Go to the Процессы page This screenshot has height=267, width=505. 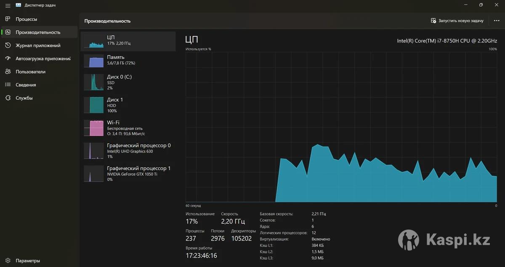coord(40,19)
